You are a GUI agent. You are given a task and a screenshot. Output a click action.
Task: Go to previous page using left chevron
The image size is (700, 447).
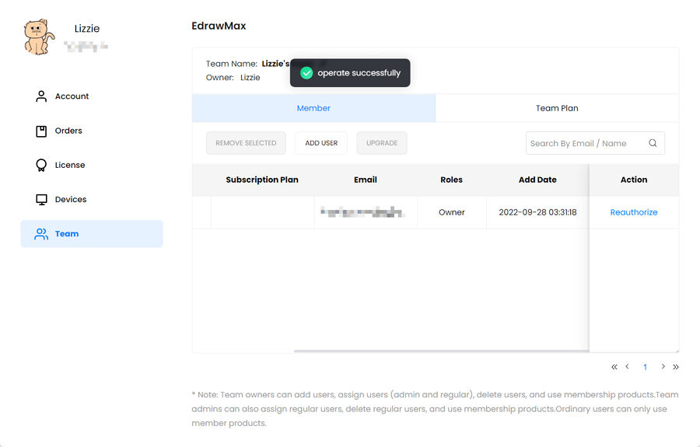pos(628,367)
